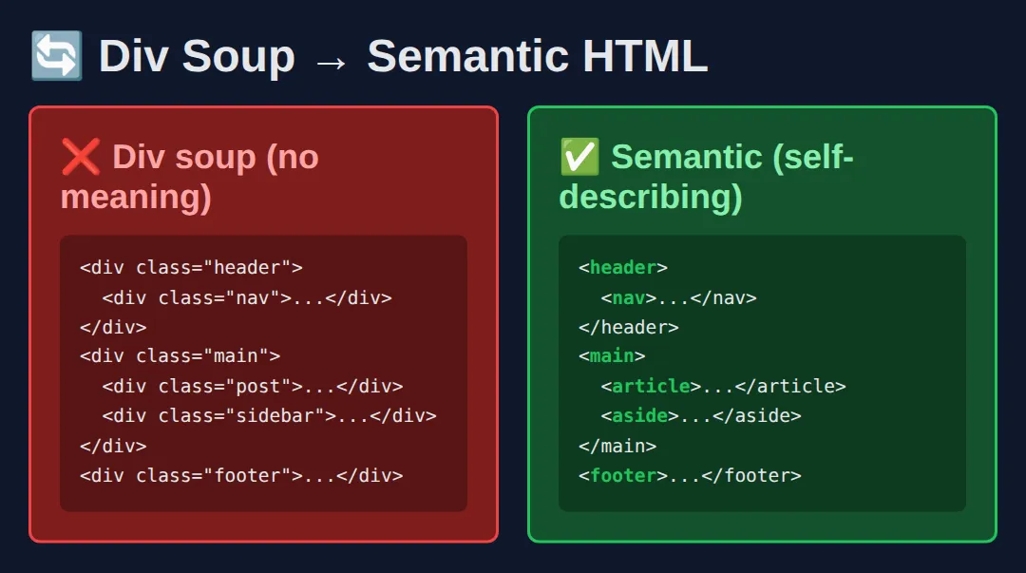Click the '<aside>...</aside>' code line

point(701,416)
